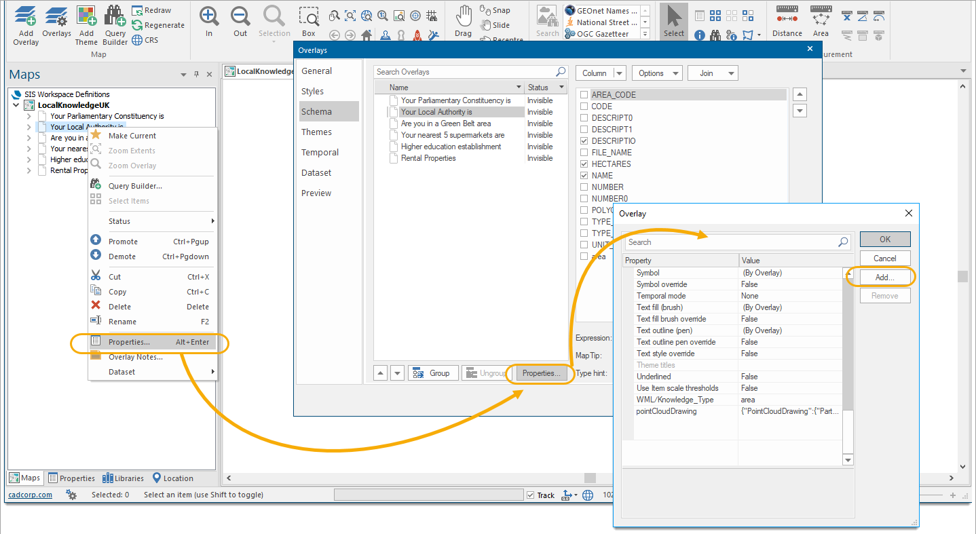The width and height of the screenshot is (976, 534).
Task: Open the Column dropdown
Action: point(601,73)
